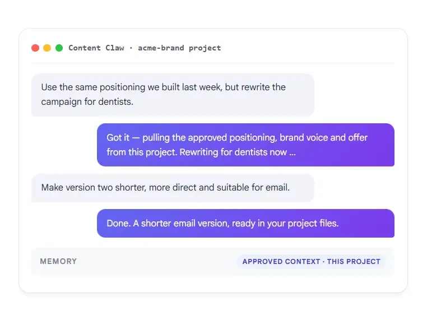This screenshot has height=320, width=427.
Task: Click 'THIS PROJECT' in the memory badge
Action: (x=354, y=262)
